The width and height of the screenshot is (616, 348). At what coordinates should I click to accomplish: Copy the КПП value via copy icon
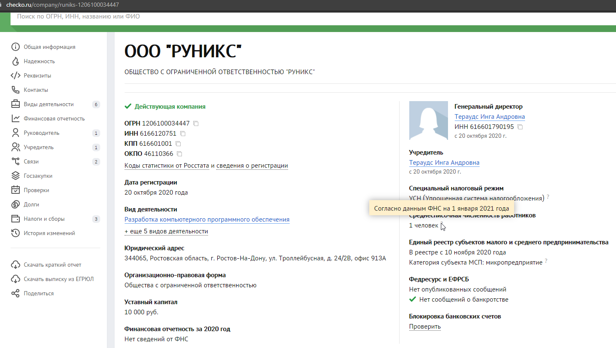(178, 144)
